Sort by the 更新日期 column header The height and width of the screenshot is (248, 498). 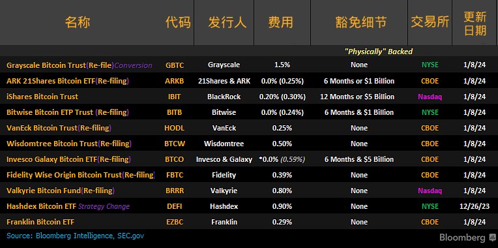(475, 23)
